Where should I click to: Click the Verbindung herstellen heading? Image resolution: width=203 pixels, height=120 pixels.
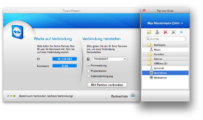101,39
